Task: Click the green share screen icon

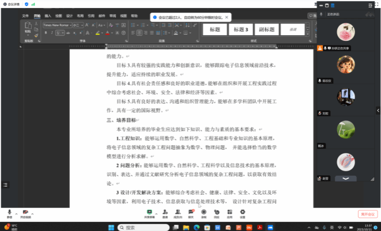Action: tap(150, 212)
